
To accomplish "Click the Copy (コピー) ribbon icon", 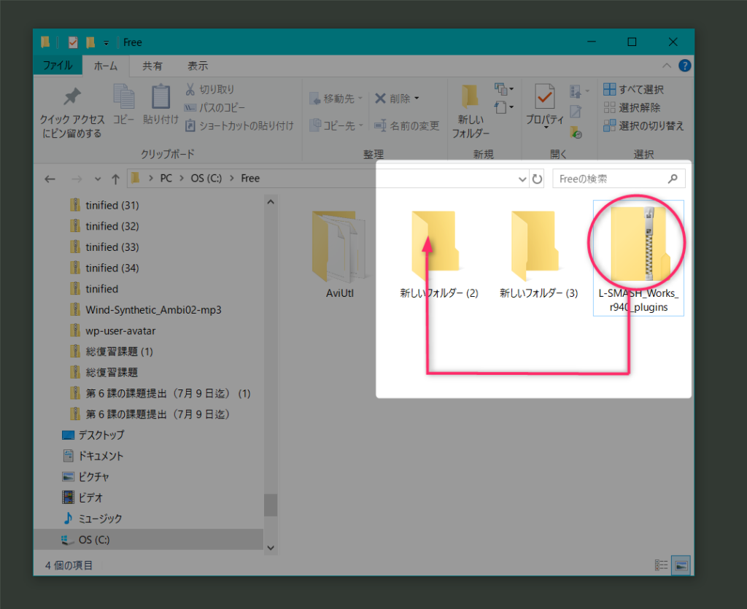I will pyautogui.click(x=124, y=96).
